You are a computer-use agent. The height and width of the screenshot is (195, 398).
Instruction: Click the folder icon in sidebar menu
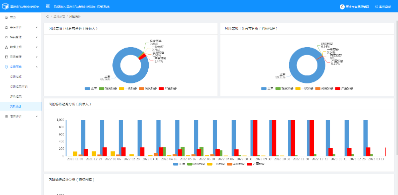point(6,37)
